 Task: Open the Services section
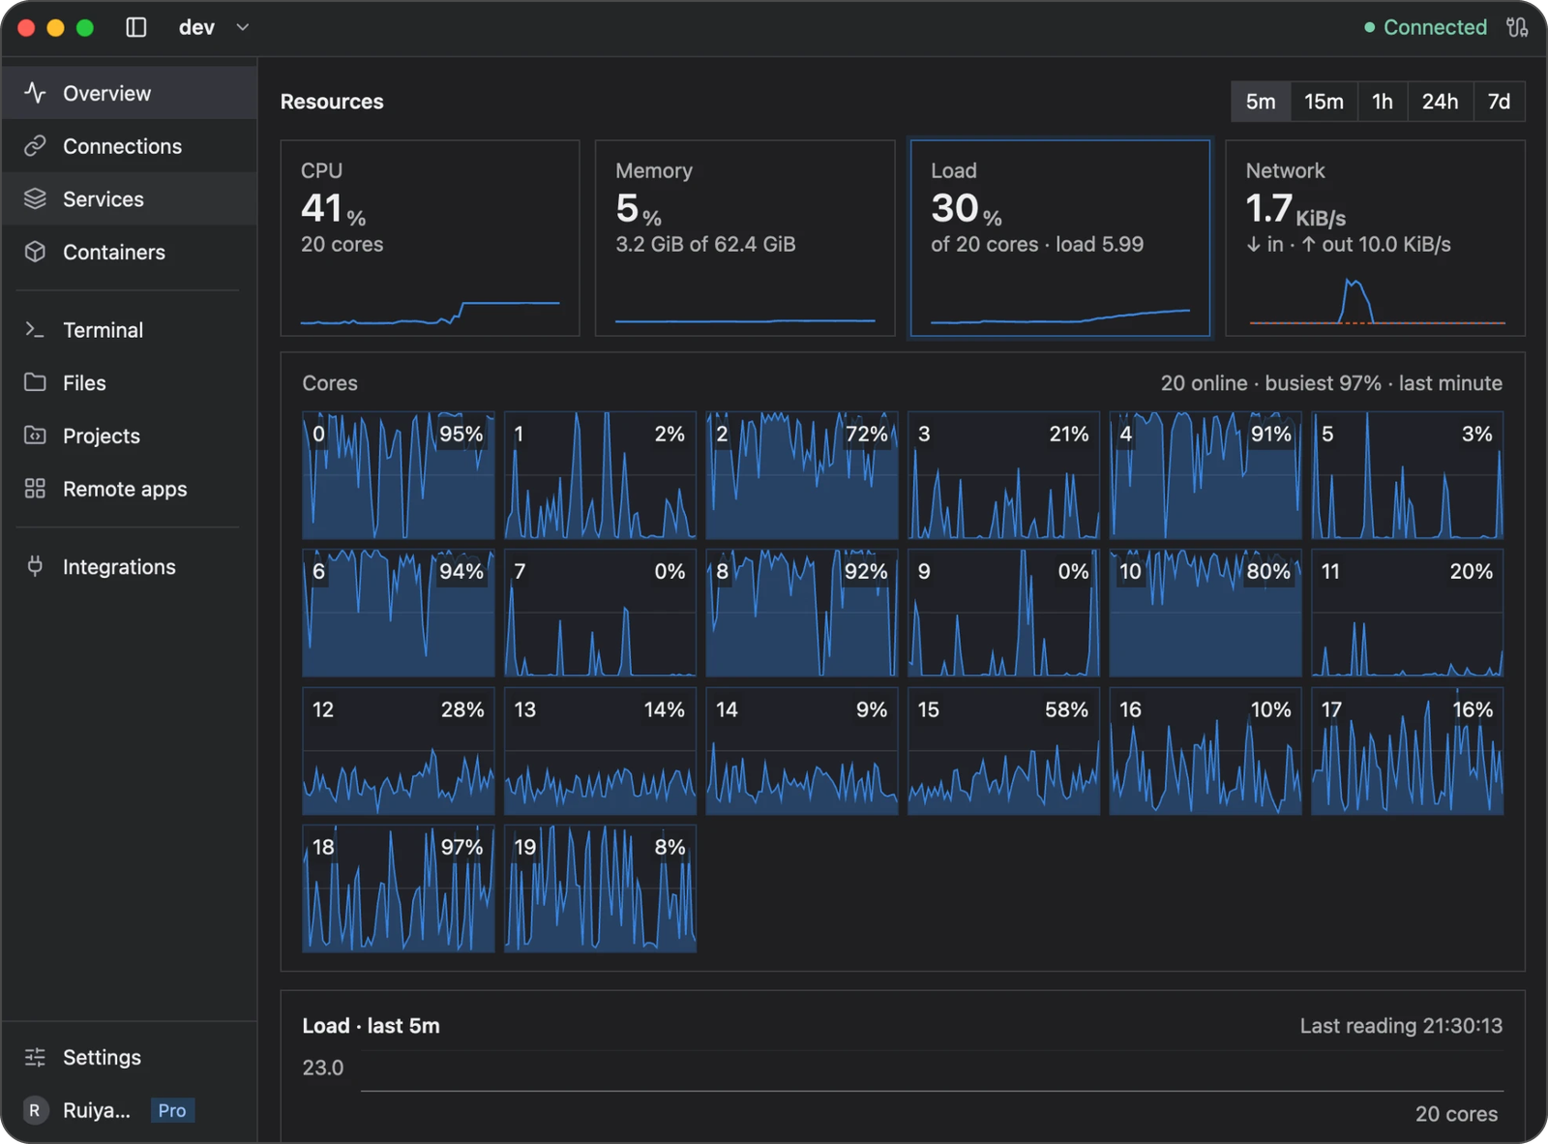pos(129,198)
